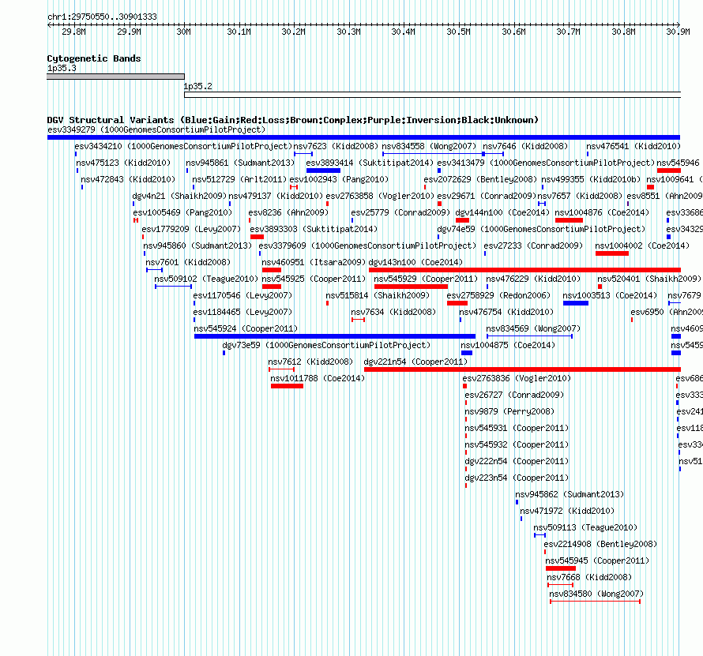Open the esv2763836 (Vogler2010) label

pyautogui.click(x=517, y=378)
